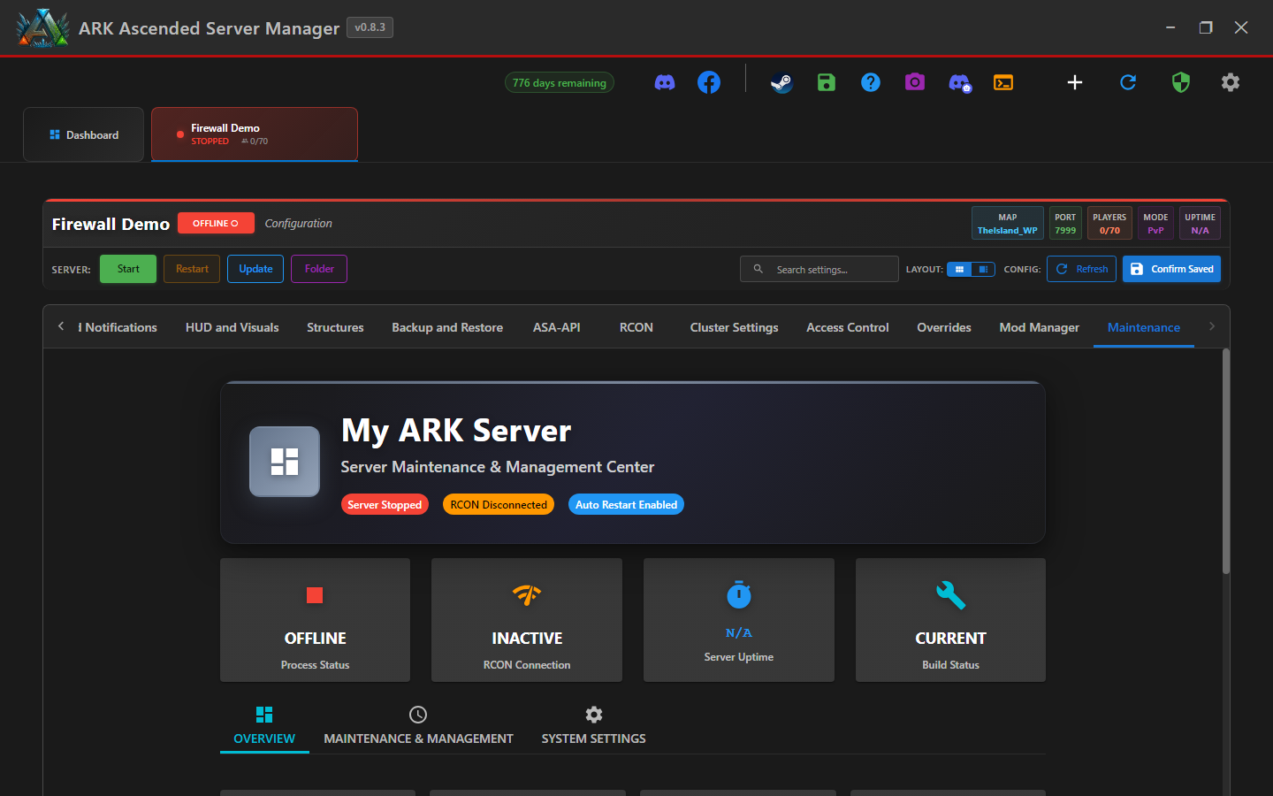Screen dimensions: 1273x796
Task: Select the Maintenance tab
Action: (1144, 327)
